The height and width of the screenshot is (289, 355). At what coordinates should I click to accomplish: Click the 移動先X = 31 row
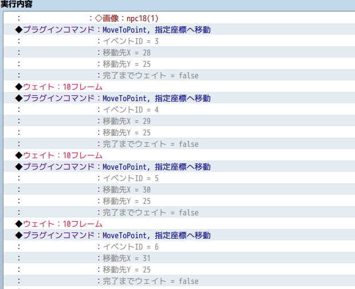point(179,258)
